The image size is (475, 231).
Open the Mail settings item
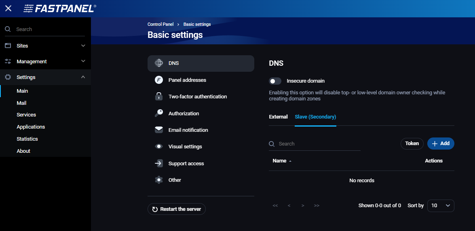[21, 103]
